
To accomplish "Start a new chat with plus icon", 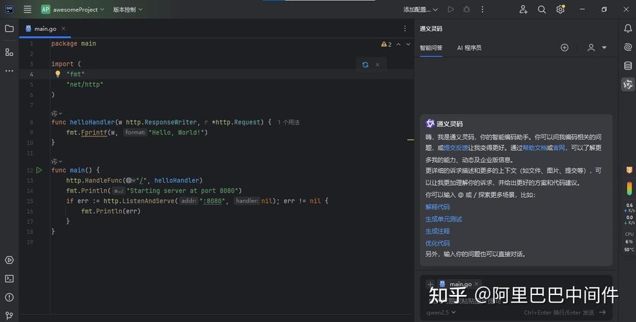I will point(564,48).
